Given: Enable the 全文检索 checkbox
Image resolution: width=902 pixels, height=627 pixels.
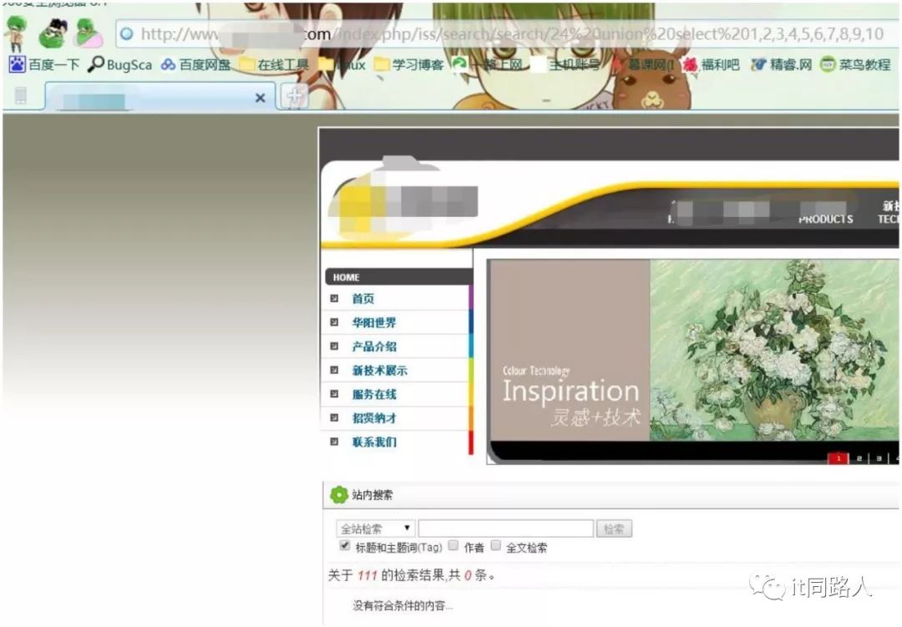Looking at the screenshot, I should [496, 545].
